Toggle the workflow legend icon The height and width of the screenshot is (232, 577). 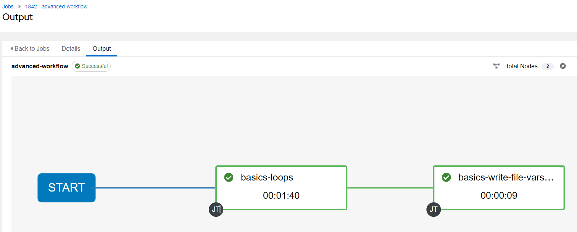(496, 66)
